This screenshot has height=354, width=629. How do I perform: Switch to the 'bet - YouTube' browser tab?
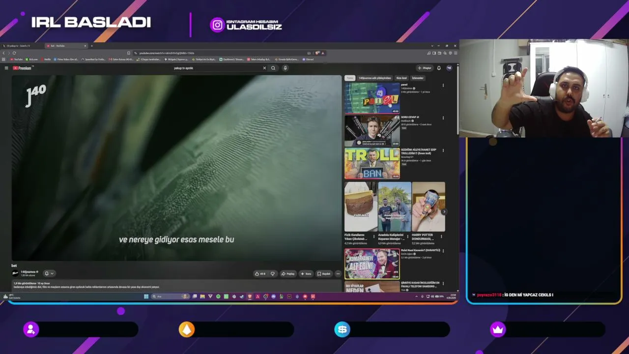[66, 46]
